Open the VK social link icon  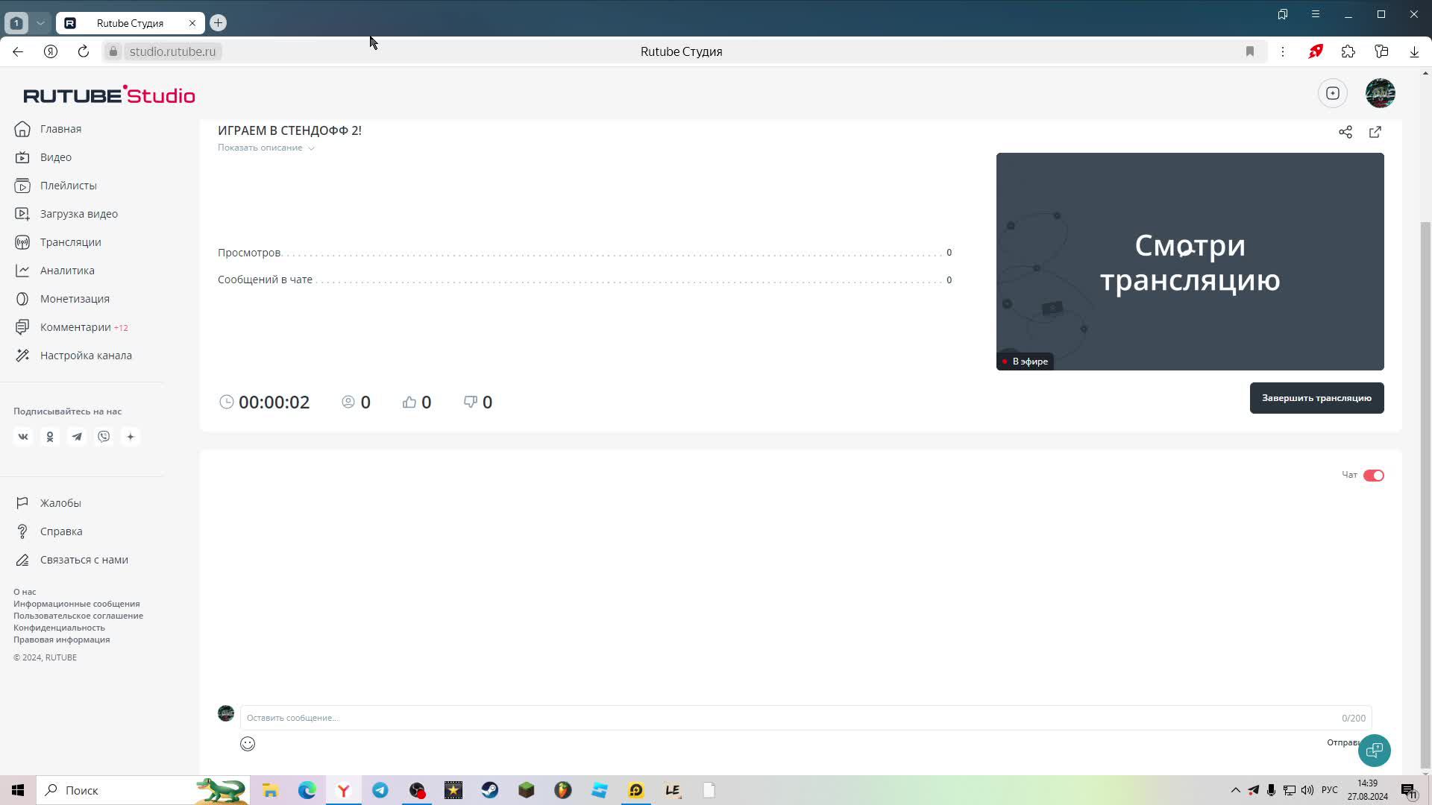click(x=23, y=437)
